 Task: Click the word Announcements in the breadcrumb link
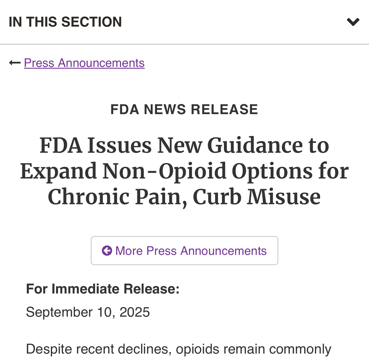point(101,63)
